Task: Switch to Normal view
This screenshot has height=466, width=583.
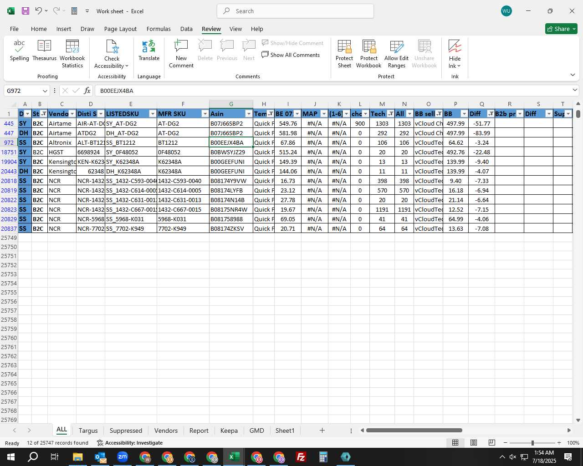Action: 455,443
